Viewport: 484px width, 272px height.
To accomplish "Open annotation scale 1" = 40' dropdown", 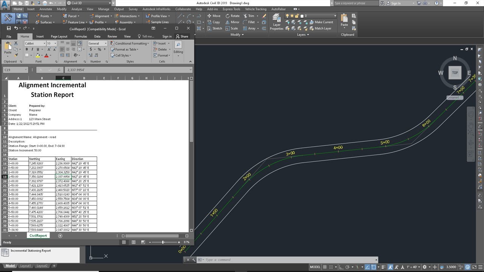I will (414, 267).
